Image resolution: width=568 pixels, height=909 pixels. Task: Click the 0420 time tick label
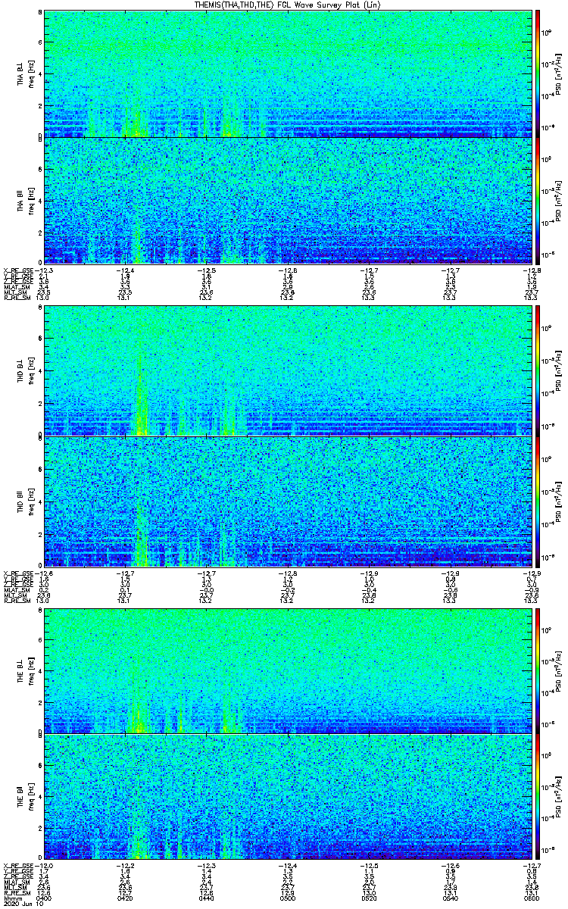tap(125, 897)
